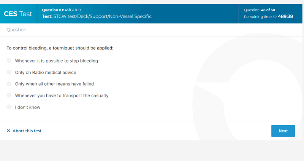Click the answer text 'Only when all other means have failed'
Image resolution: width=304 pixels, height=161 pixels.
tap(54, 84)
